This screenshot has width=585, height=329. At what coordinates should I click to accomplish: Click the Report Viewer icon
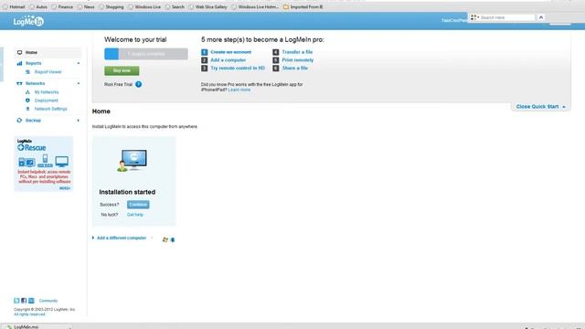(x=27, y=72)
